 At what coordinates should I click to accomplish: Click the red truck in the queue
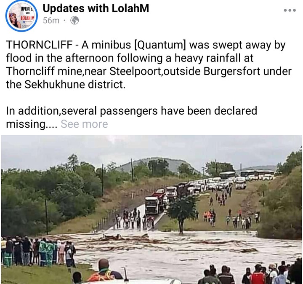click(159, 196)
